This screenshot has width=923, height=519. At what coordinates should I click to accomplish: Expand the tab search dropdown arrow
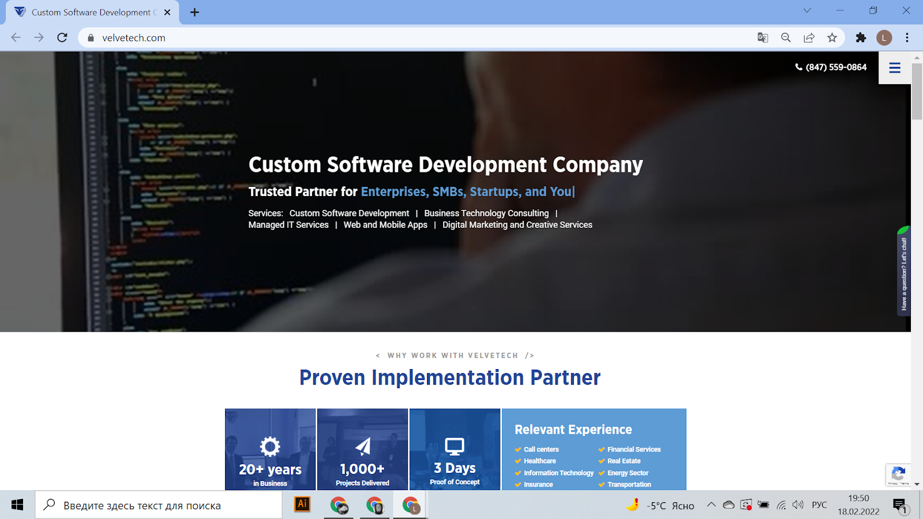pyautogui.click(x=807, y=10)
